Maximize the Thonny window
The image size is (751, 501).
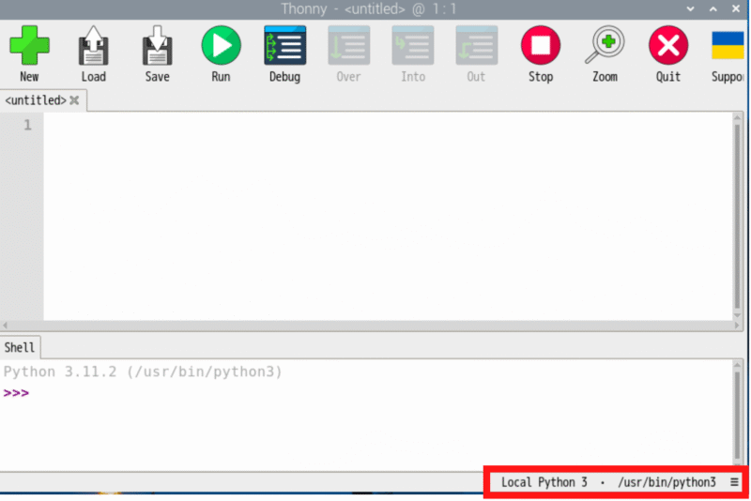click(713, 8)
